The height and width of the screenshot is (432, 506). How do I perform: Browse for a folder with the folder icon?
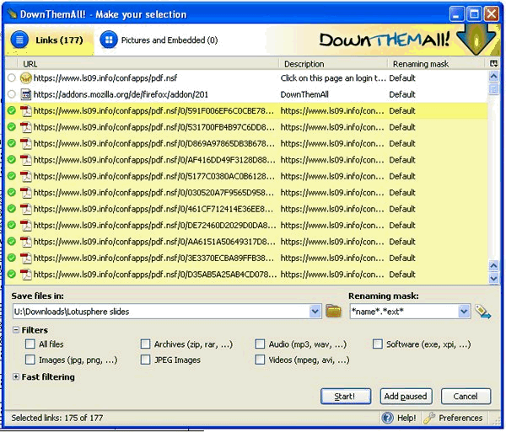click(333, 311)
